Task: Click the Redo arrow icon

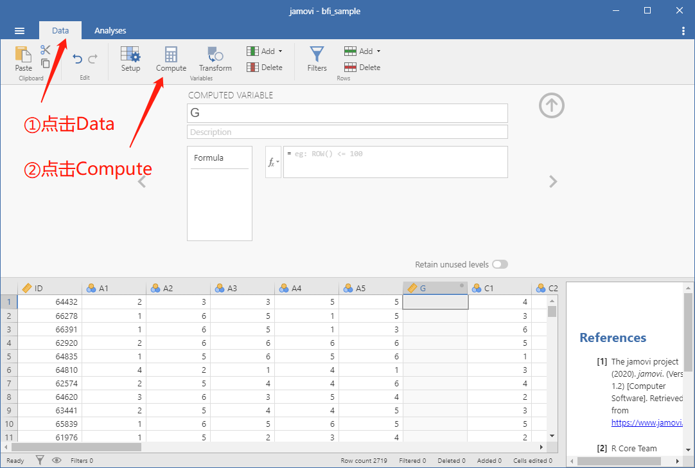Action: point(93,59)
